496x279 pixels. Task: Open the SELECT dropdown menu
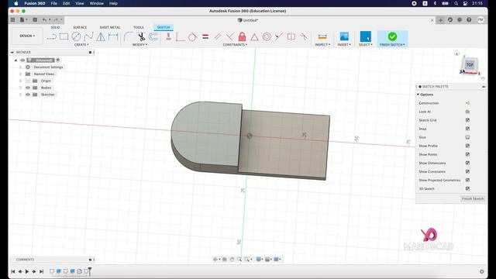click(x=365, y=45)
